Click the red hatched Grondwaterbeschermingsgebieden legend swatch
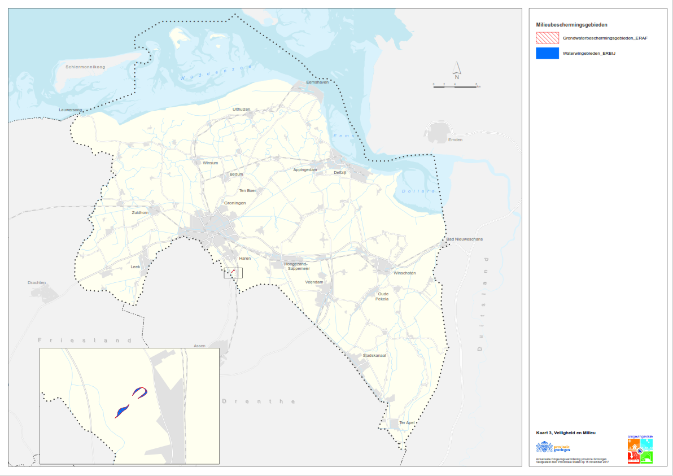The image size is (673, 476). click(547, 38)
